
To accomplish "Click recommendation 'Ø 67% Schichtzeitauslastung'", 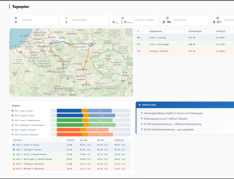I will coord(168,129).
